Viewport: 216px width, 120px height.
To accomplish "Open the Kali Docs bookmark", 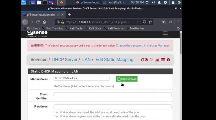I will tap(93, 28).
